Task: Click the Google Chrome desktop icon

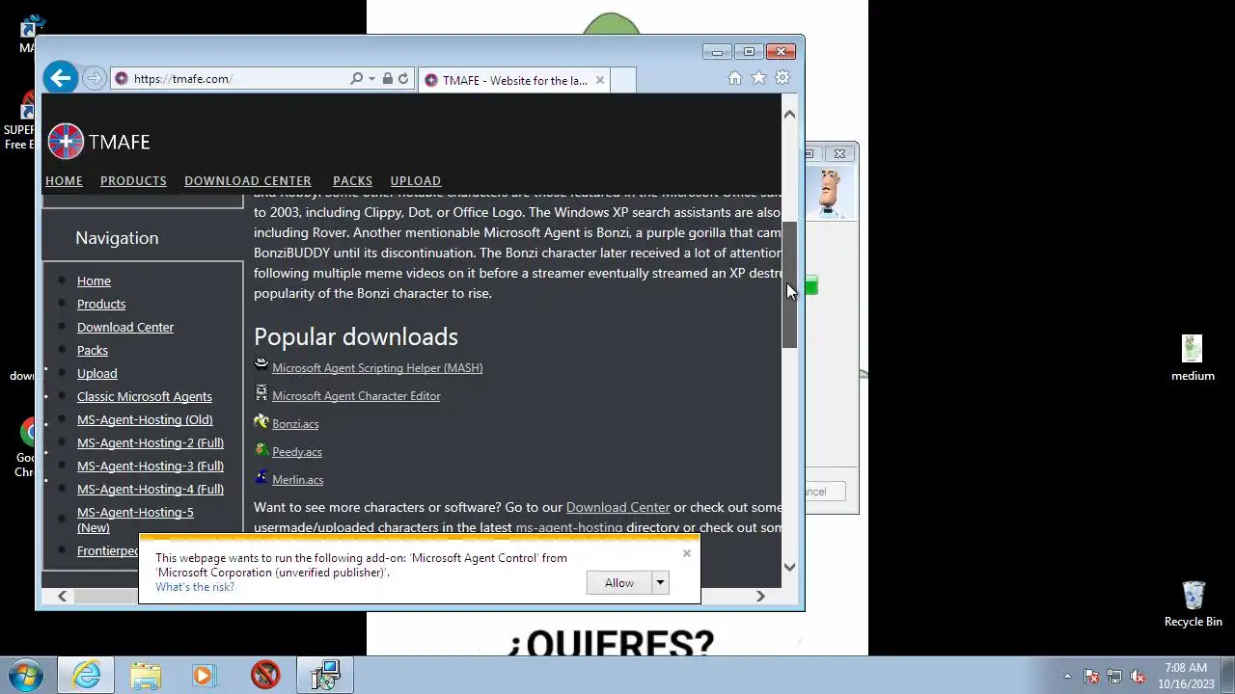Action: (x=27, y=447)
